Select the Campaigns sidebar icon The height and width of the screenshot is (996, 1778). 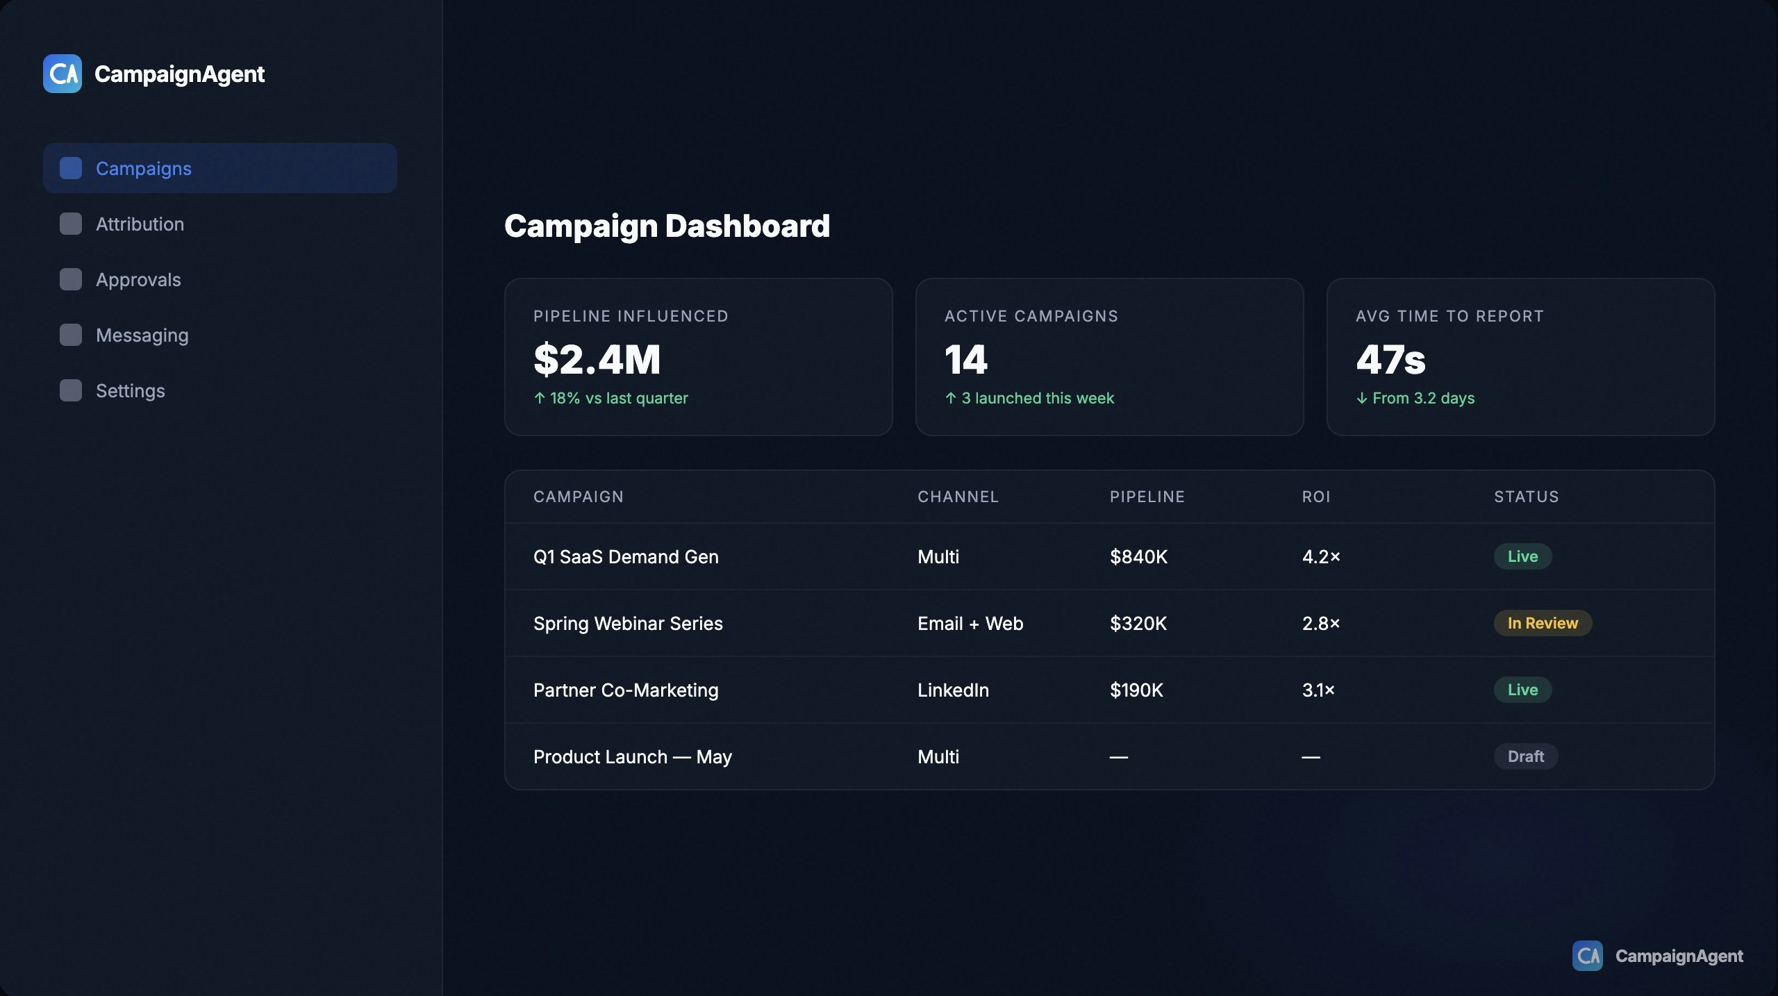point(71,168)
